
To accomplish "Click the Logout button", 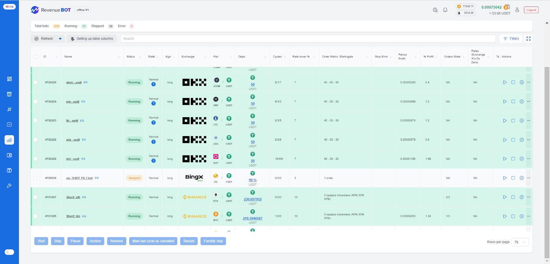I will coord(531,10).
